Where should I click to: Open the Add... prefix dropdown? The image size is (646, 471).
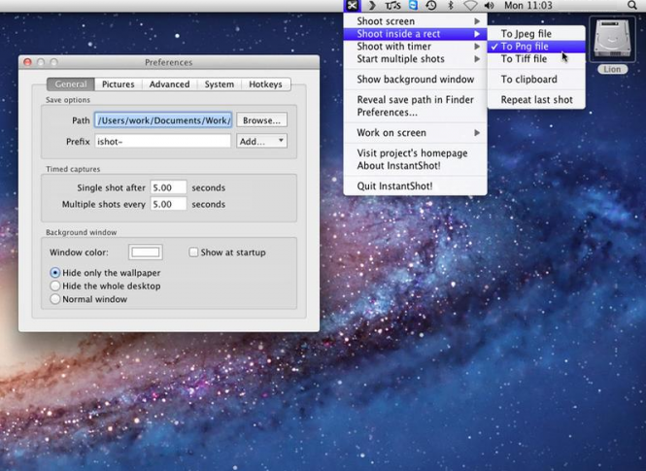[x=261, y=141]
